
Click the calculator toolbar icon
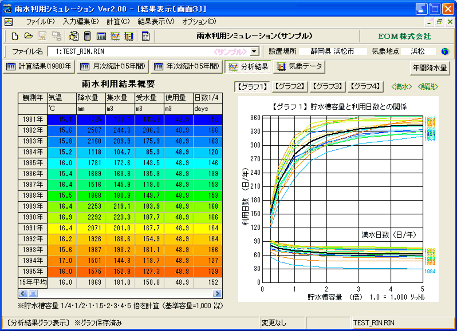click(x=87, y=36)
